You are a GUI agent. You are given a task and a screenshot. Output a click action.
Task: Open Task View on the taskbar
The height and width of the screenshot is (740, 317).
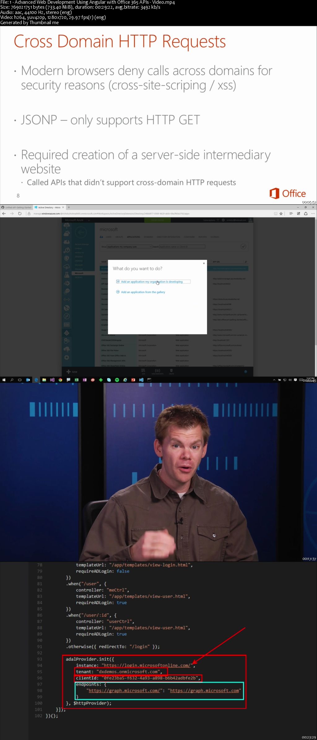coord(20,380)
